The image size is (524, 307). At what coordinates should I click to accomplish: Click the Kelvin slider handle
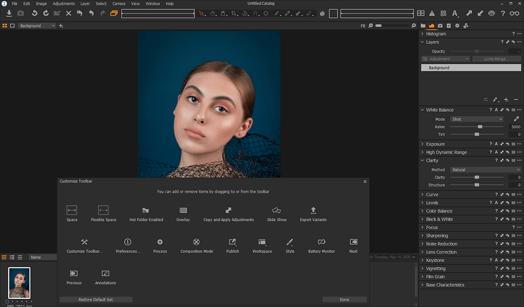click(480, 127)
